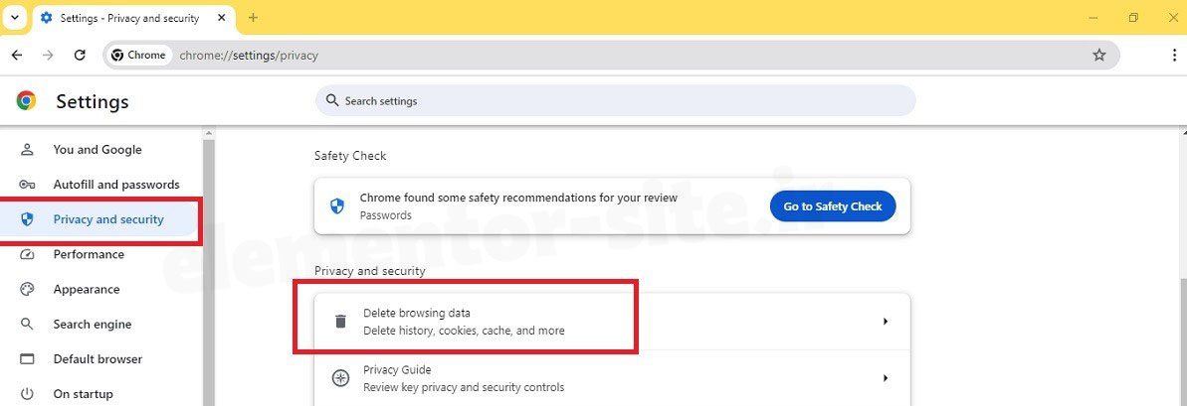
Task: Open the You and Google section
Action: pos(97,150)
